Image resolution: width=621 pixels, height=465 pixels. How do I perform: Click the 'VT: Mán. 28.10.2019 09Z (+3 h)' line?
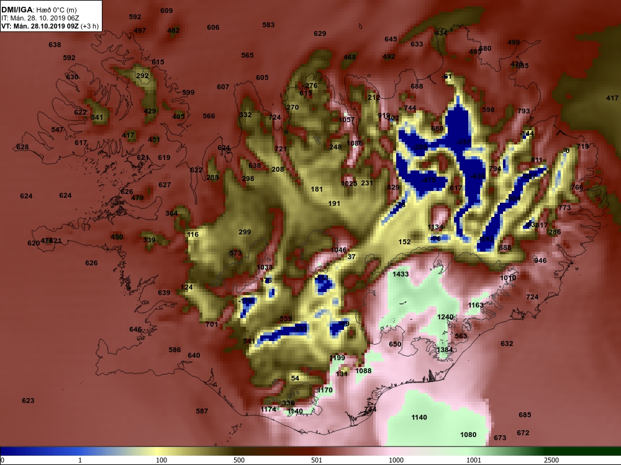pyautogui.click(x=50, y=26)
